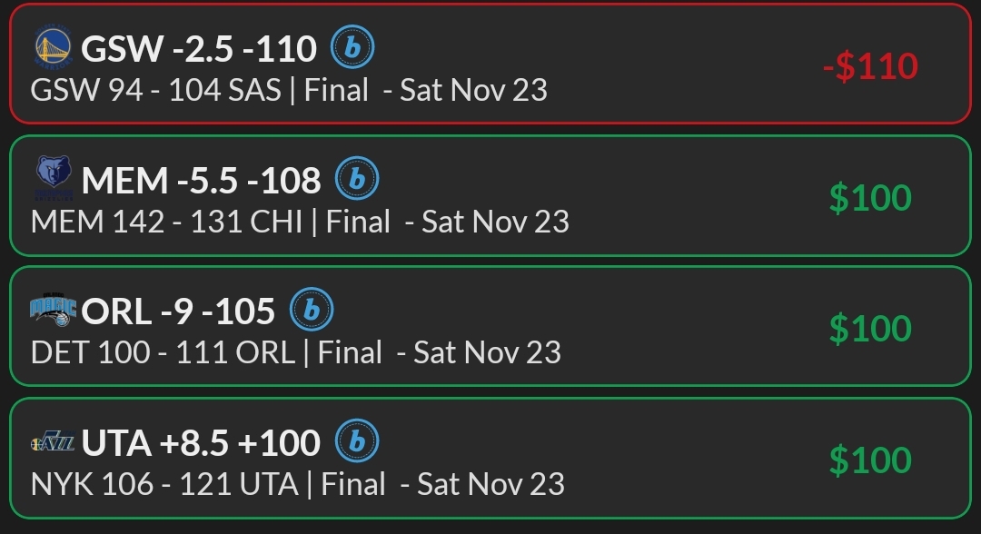Tap the sportsbook badge beside MEM -5.5 -108
The height and width of the screenshot is (534, 981).
click(357, 179)
